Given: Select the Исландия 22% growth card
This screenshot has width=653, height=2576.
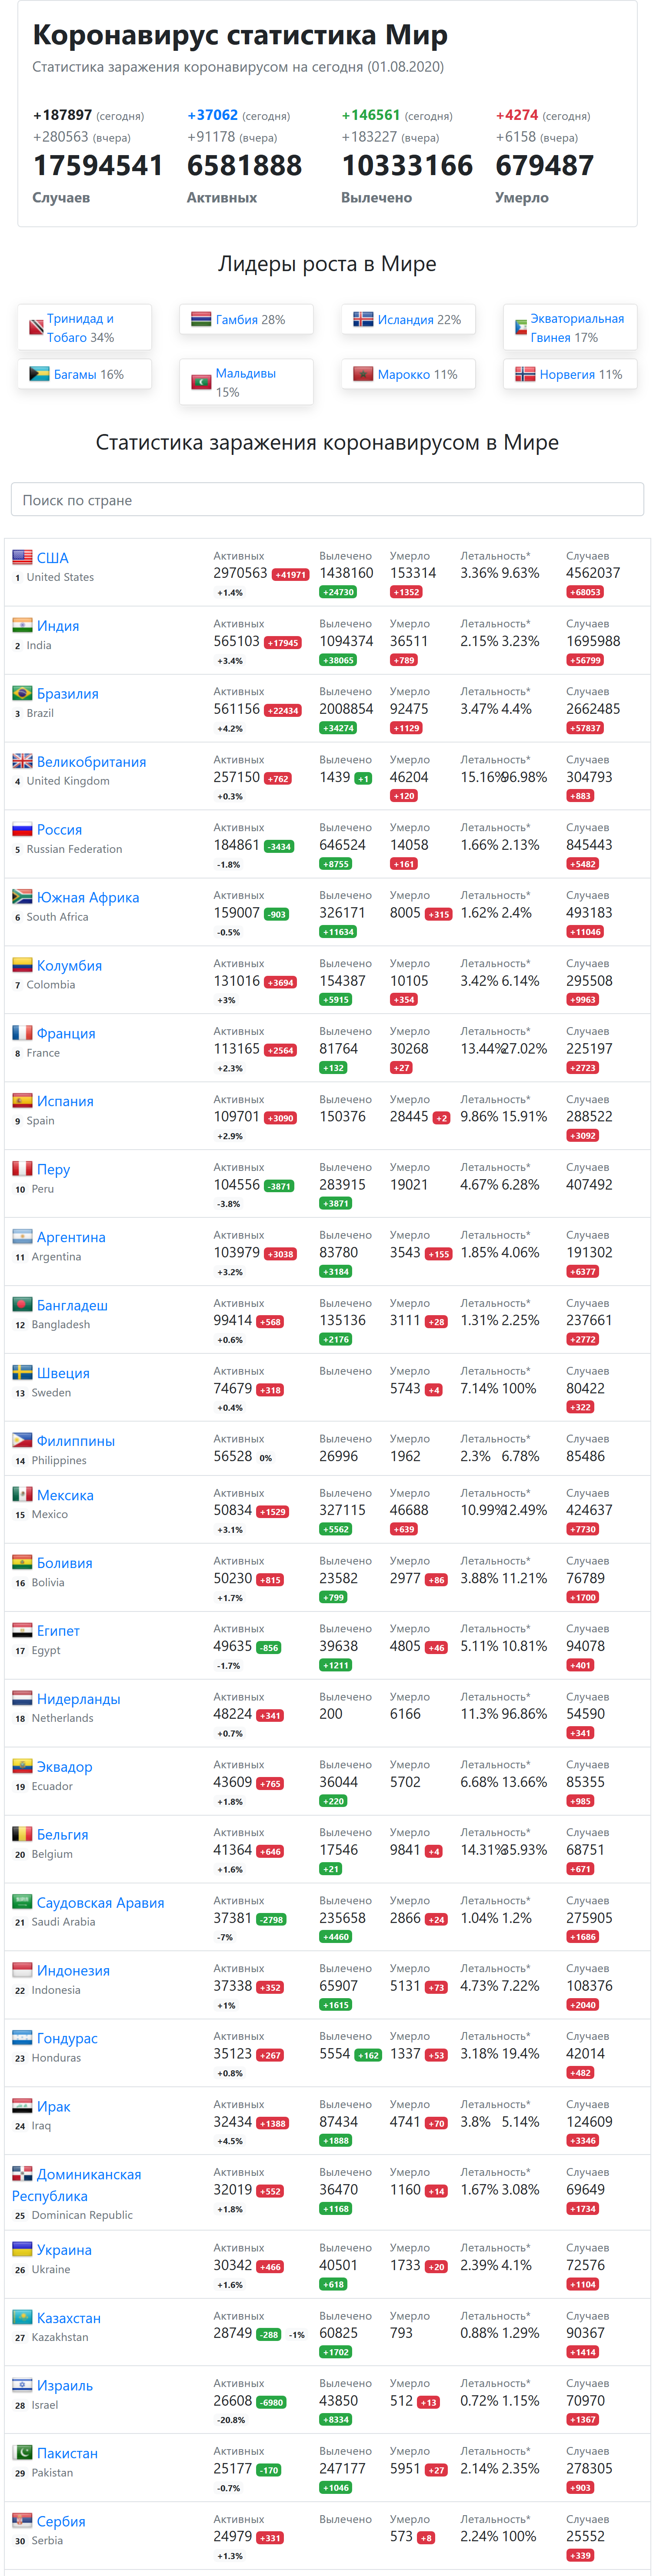Looking at the screenshot, I should click(x=408, y=319).
